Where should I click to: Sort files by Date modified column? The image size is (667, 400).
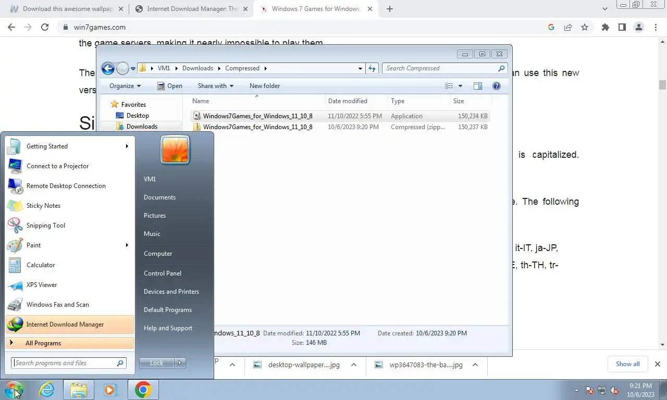356,101
